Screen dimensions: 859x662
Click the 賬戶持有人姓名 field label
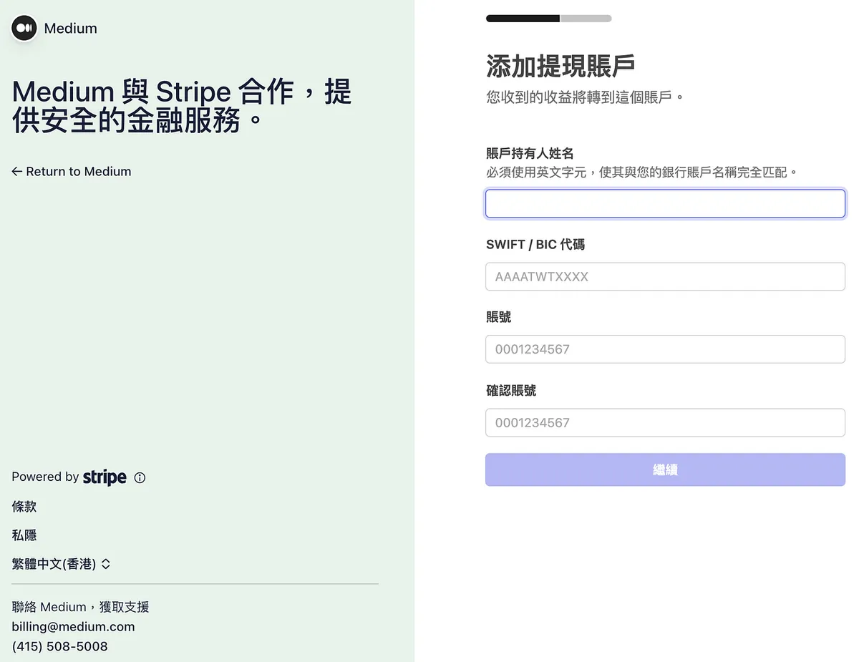530,153
